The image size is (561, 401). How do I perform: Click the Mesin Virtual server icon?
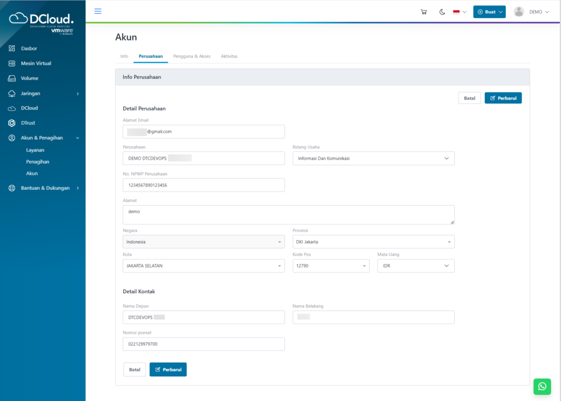(12, 63)
